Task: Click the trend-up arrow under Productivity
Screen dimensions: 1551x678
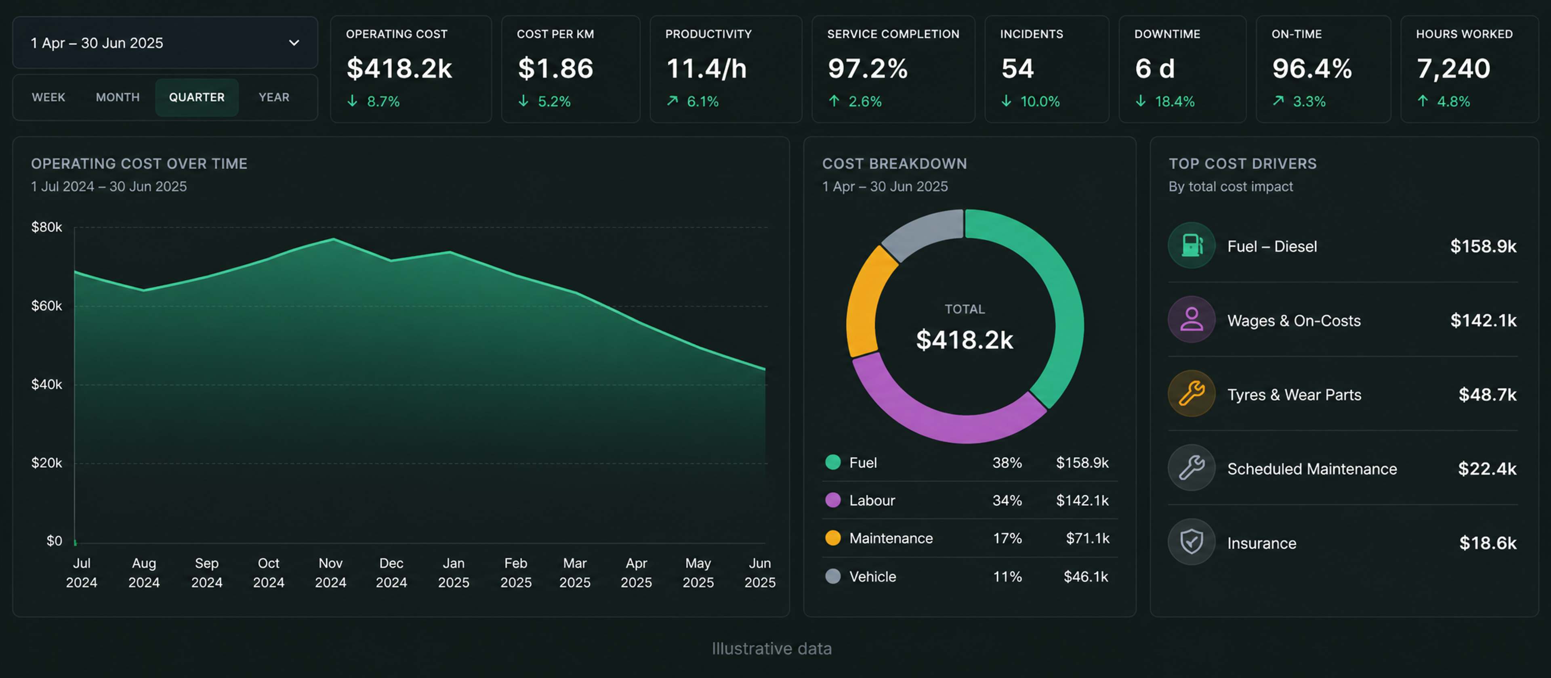Action: click(x=672, y=101)
